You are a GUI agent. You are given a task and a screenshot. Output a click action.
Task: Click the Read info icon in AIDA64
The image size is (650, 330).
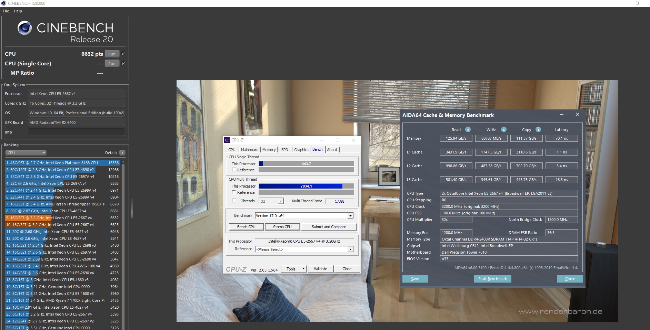point(468,129)
